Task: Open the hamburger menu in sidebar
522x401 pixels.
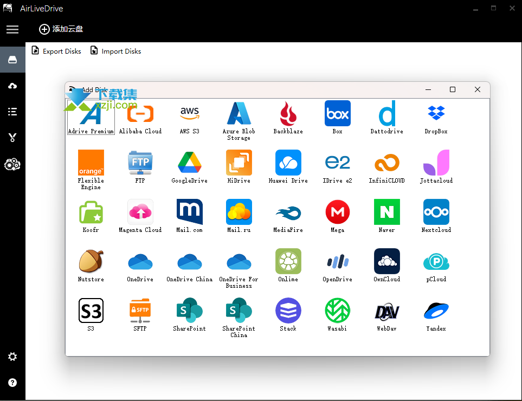Action: (12, 29)
